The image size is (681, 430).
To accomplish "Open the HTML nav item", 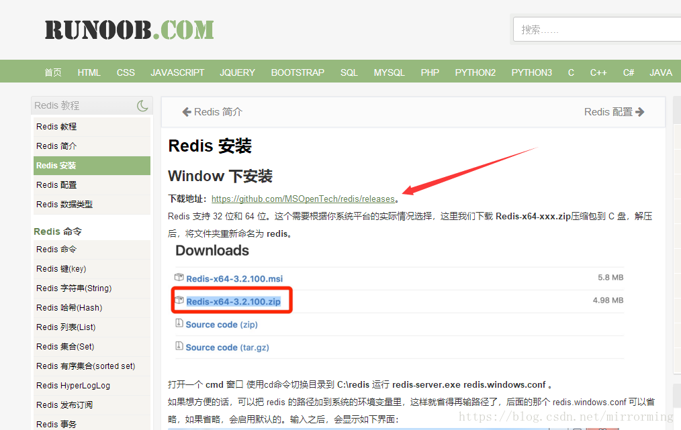I will click(89, 72).
